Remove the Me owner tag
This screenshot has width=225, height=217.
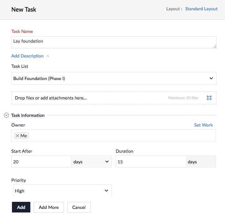[17, 136]
